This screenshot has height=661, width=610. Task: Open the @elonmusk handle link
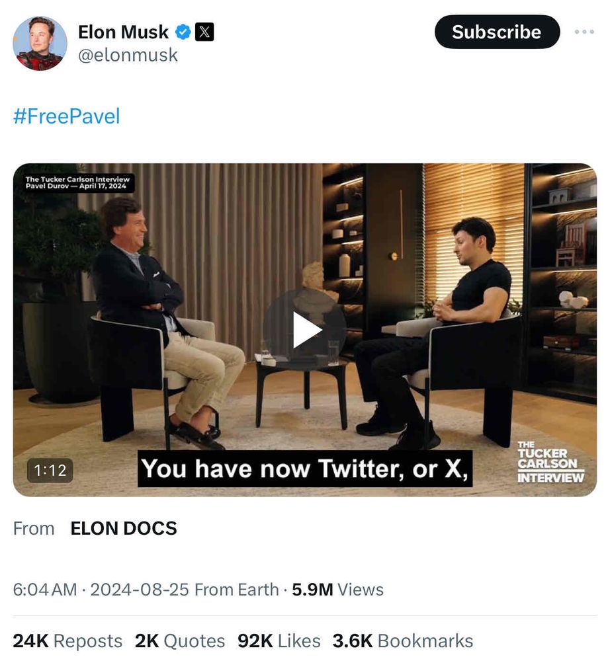click(128, 55)
